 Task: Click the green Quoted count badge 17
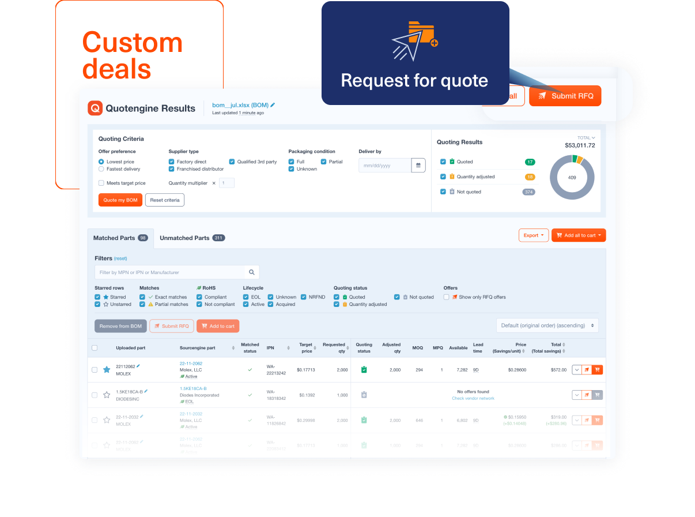[530, 162]
